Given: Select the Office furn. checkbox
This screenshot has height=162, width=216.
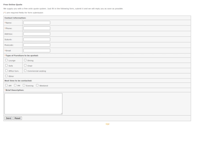Looking at the screenshot, I should [6, 71].
